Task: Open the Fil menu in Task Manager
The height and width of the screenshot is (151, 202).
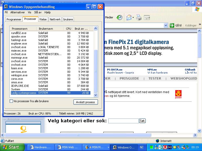Action: (6, 12)
